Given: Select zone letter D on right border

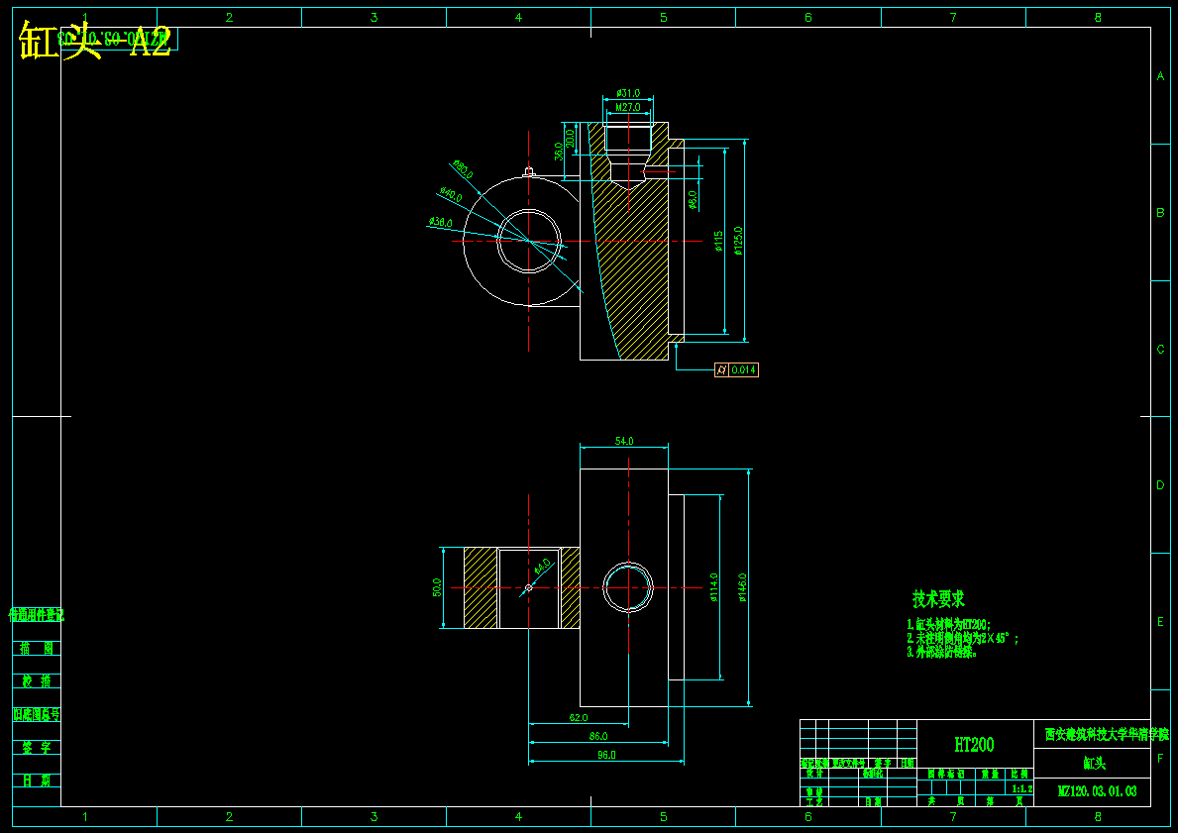Looking at the screenshot, I should pos(1161,485).
